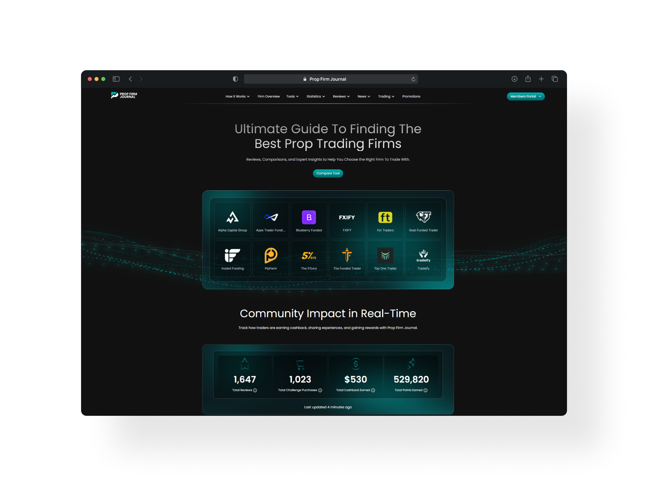
Task: Show the browser downloads list
Action: tap(514, 79)
